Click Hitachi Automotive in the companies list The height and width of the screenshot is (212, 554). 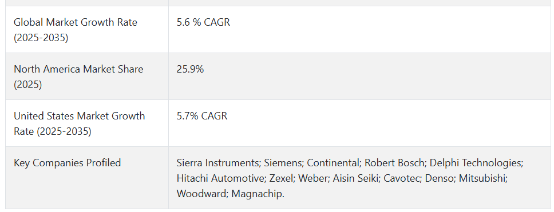(220, 178)
